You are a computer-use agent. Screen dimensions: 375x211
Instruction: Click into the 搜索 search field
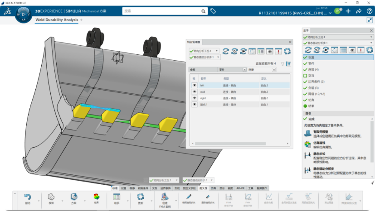click(x=162, y=11)
